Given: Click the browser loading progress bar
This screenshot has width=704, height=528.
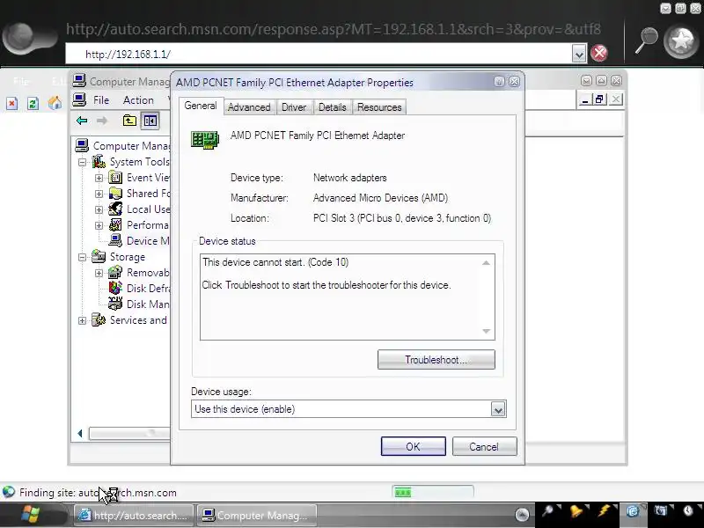Looking at the screenshot, I should click(433, 493).
